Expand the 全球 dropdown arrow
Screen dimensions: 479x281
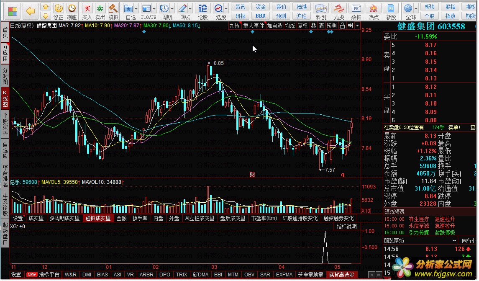pos(416,8)
